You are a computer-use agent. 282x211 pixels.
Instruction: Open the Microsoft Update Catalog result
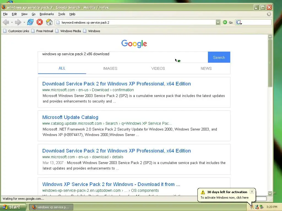(70, 117)
